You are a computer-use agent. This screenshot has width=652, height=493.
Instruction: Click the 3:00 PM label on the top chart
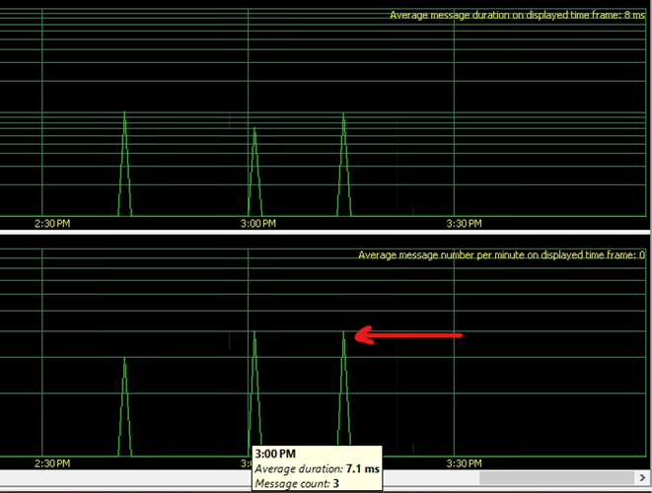point(257,224)
